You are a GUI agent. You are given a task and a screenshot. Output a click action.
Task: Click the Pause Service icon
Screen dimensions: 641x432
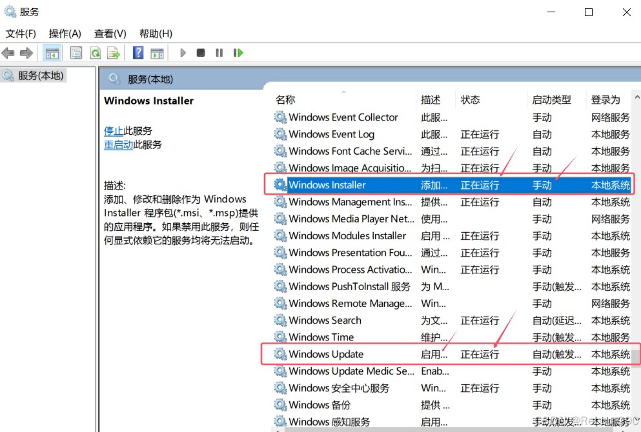point(219,53)
